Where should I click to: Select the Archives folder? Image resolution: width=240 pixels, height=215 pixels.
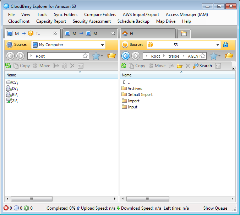[x=132, y=88]
